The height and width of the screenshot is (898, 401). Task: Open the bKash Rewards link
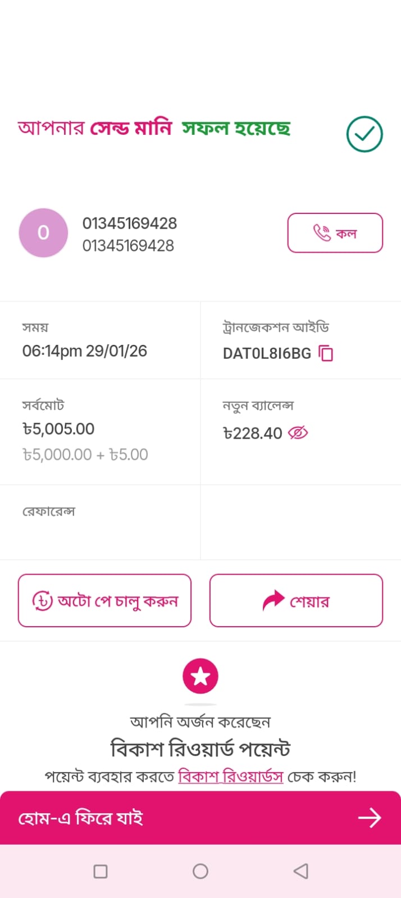(x=230, y=777)
